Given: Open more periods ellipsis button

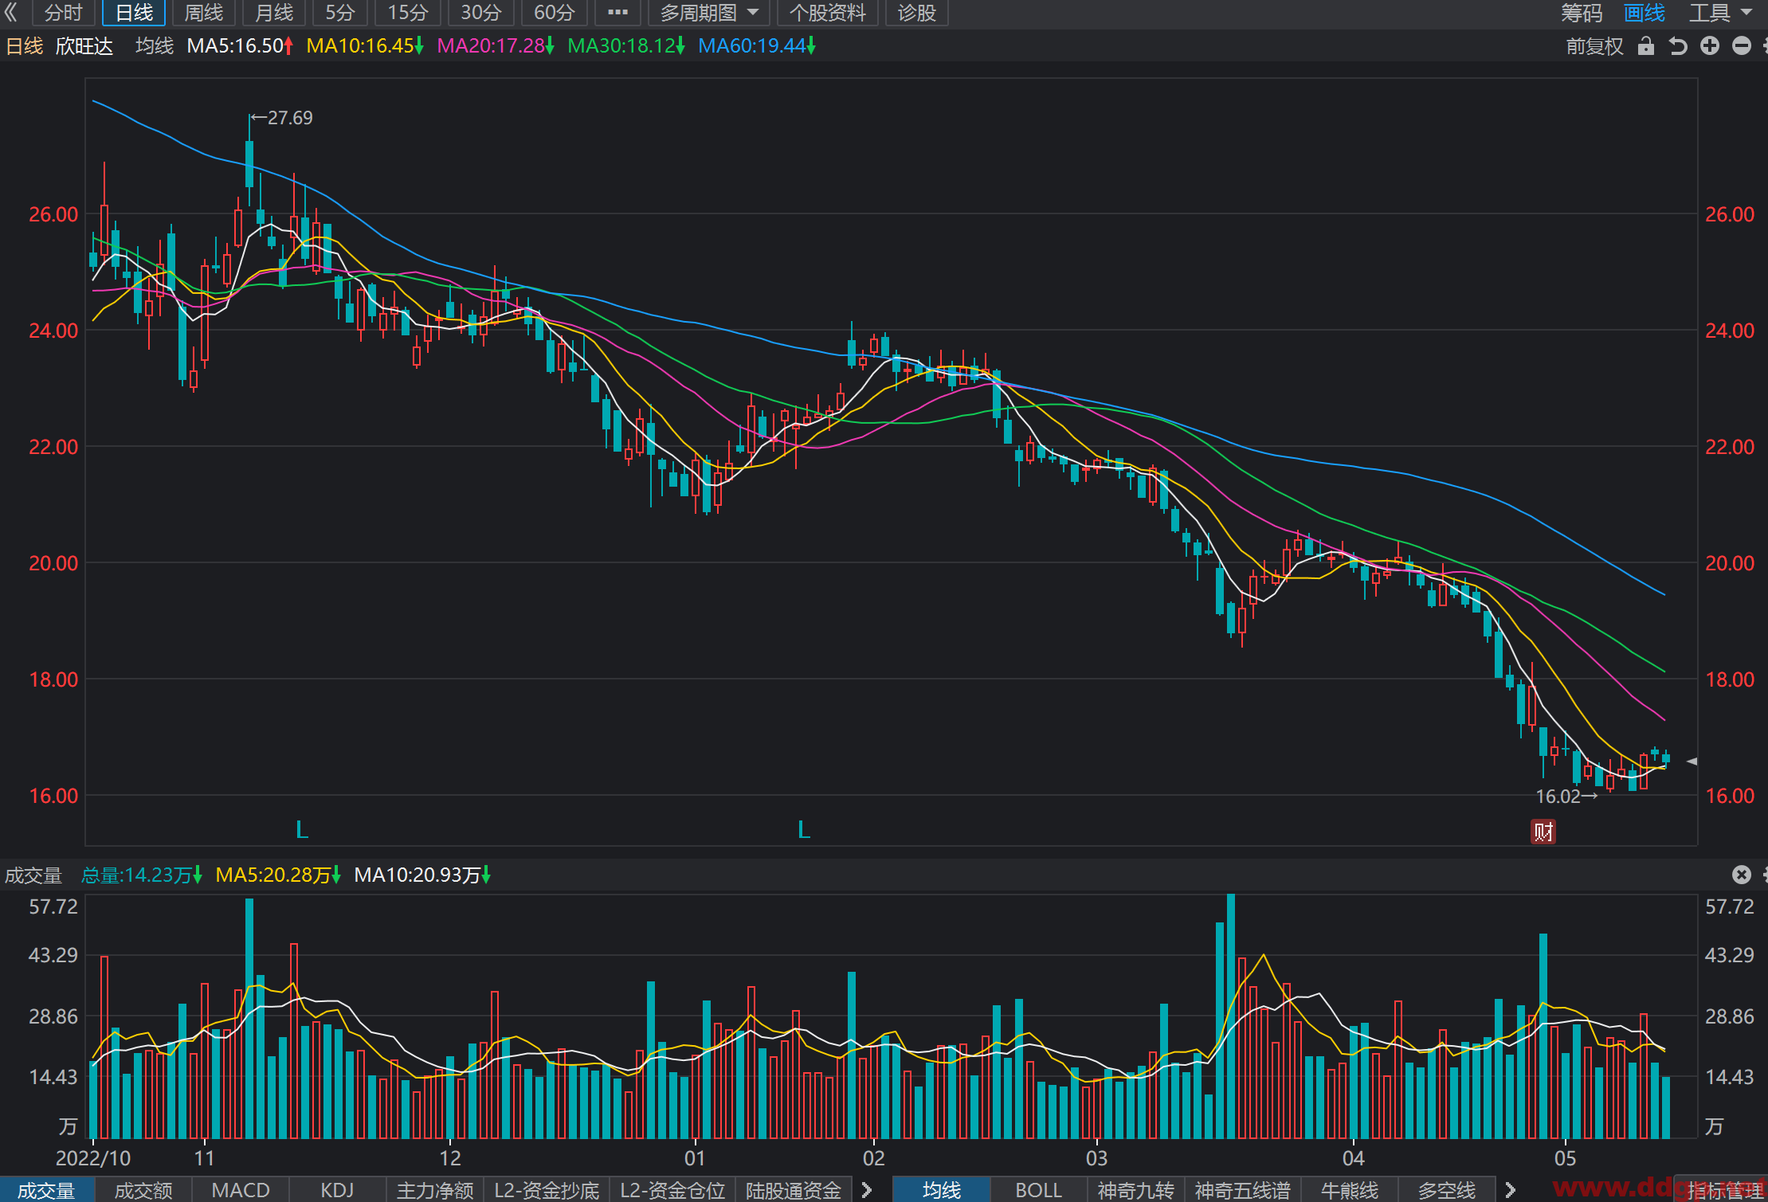Looking at the screenshot, I should tap(617, 13).
